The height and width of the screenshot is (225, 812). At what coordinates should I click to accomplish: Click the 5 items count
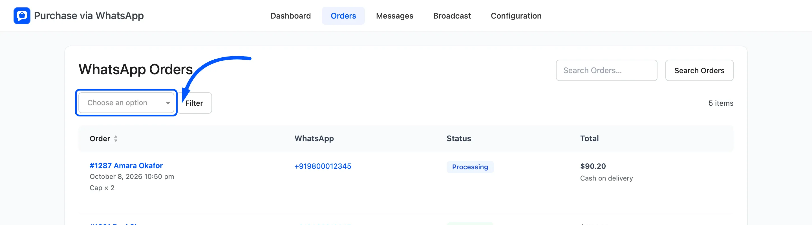point(721,103)
